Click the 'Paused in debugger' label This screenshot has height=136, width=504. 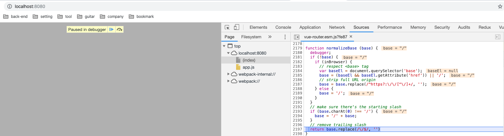coord(87,29)
